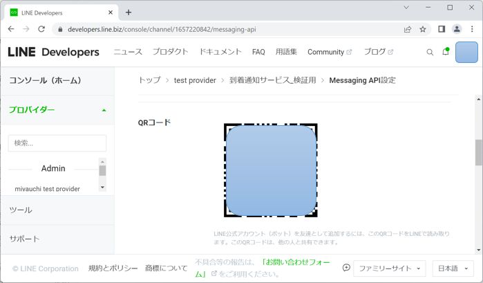Open the user account avatar

(466, 52)
